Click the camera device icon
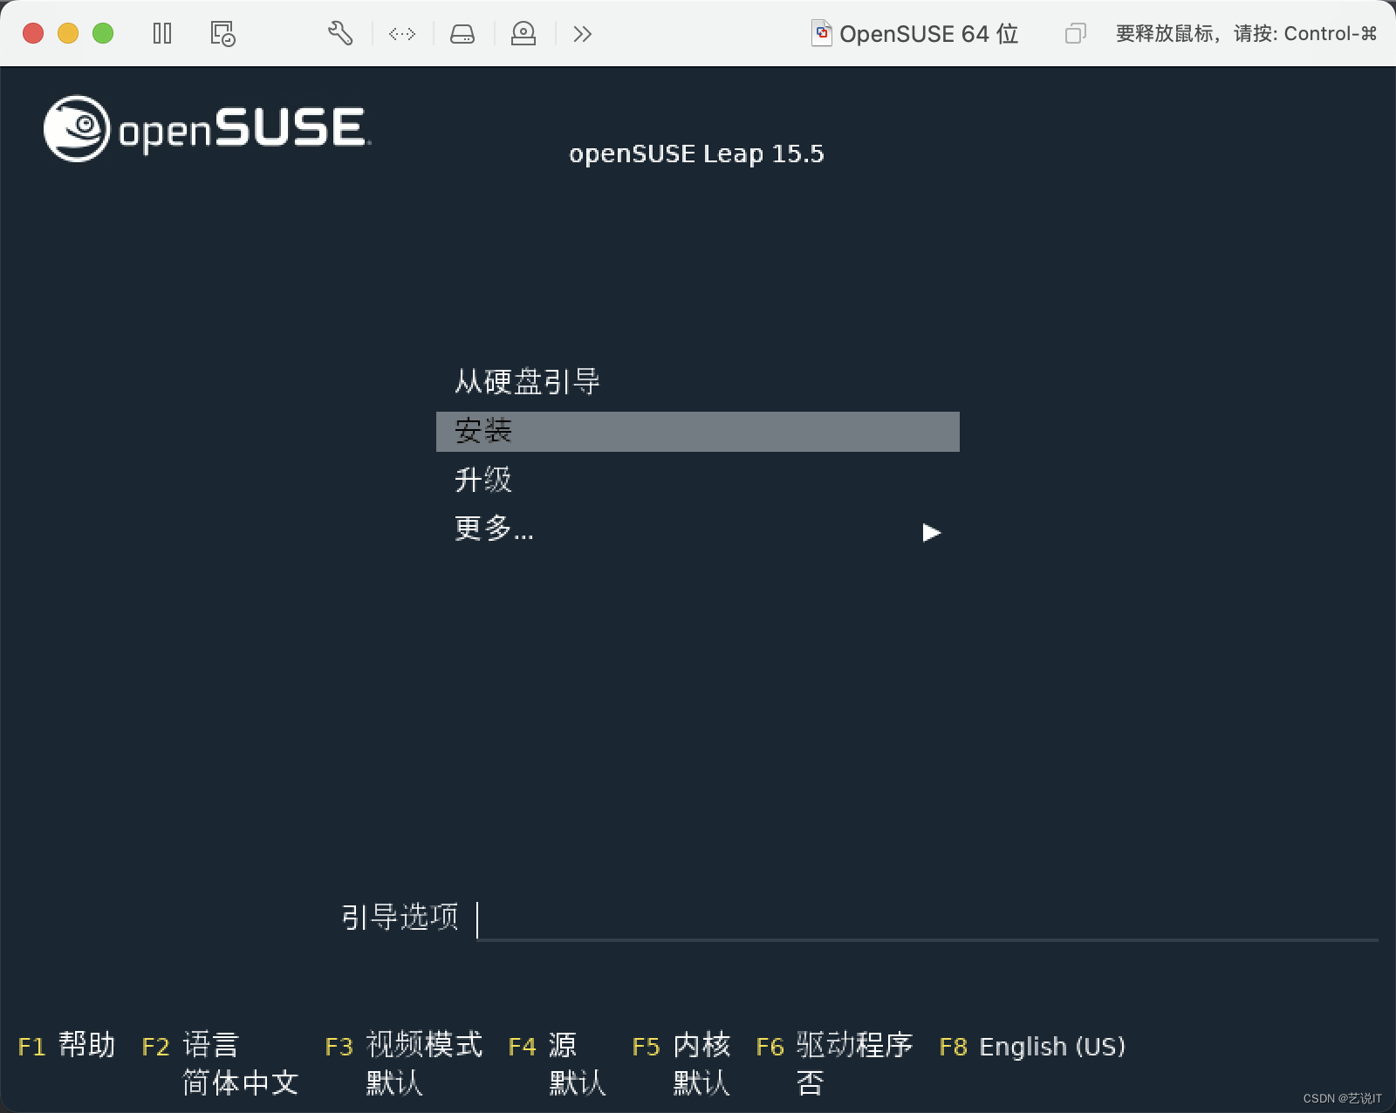This screenshot has height=1113, width=1396. tap(523, 34)
